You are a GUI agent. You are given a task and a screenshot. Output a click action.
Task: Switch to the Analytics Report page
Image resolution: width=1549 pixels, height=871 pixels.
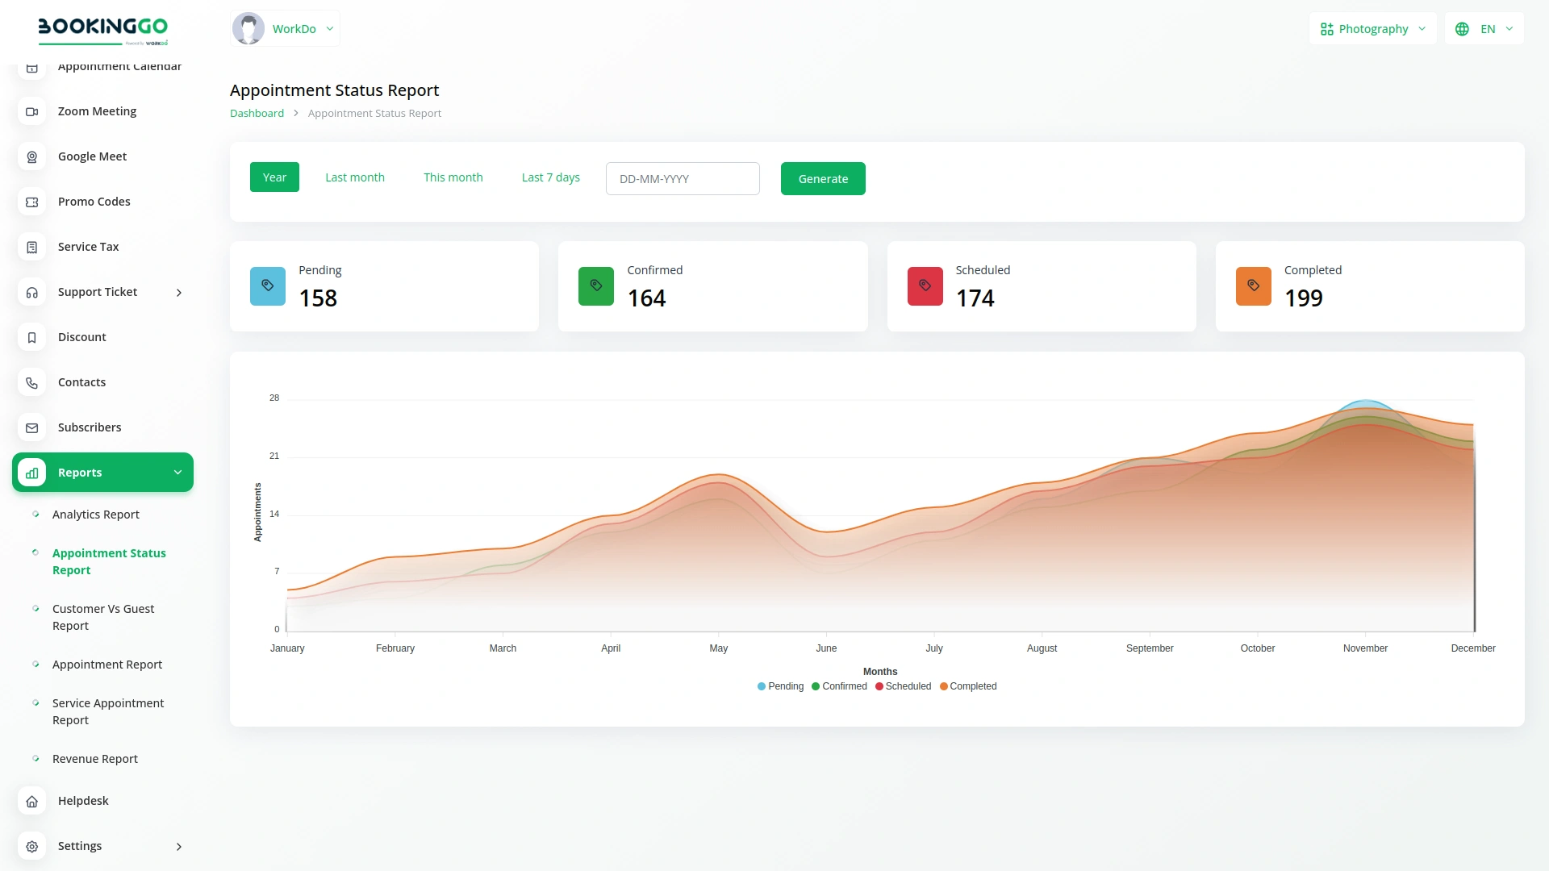click(95, 515)
